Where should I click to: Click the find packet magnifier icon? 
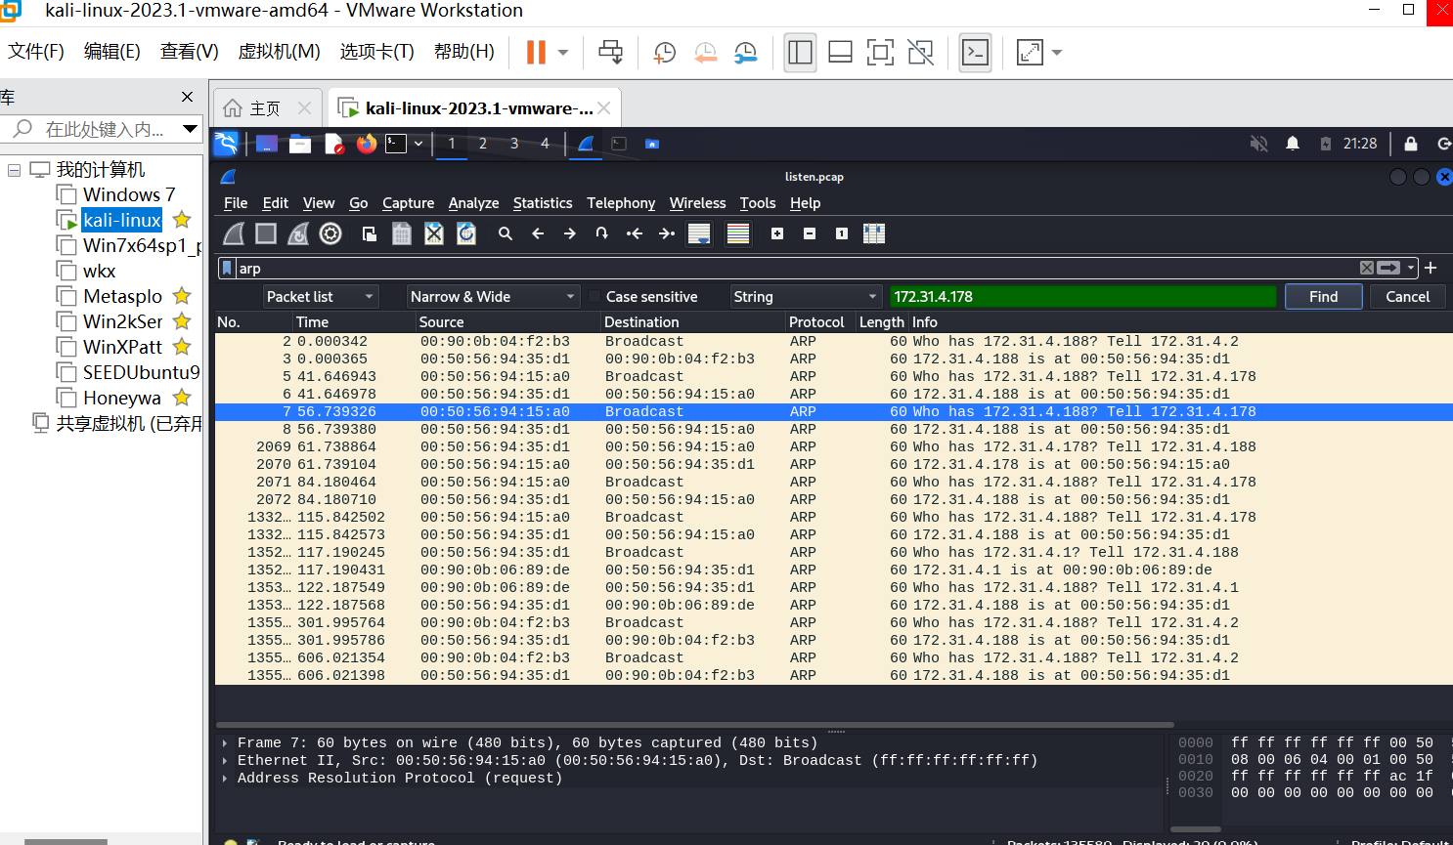[506, 233]
